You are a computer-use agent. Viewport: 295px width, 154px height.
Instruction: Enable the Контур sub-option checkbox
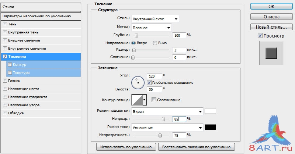coord(10,65)
